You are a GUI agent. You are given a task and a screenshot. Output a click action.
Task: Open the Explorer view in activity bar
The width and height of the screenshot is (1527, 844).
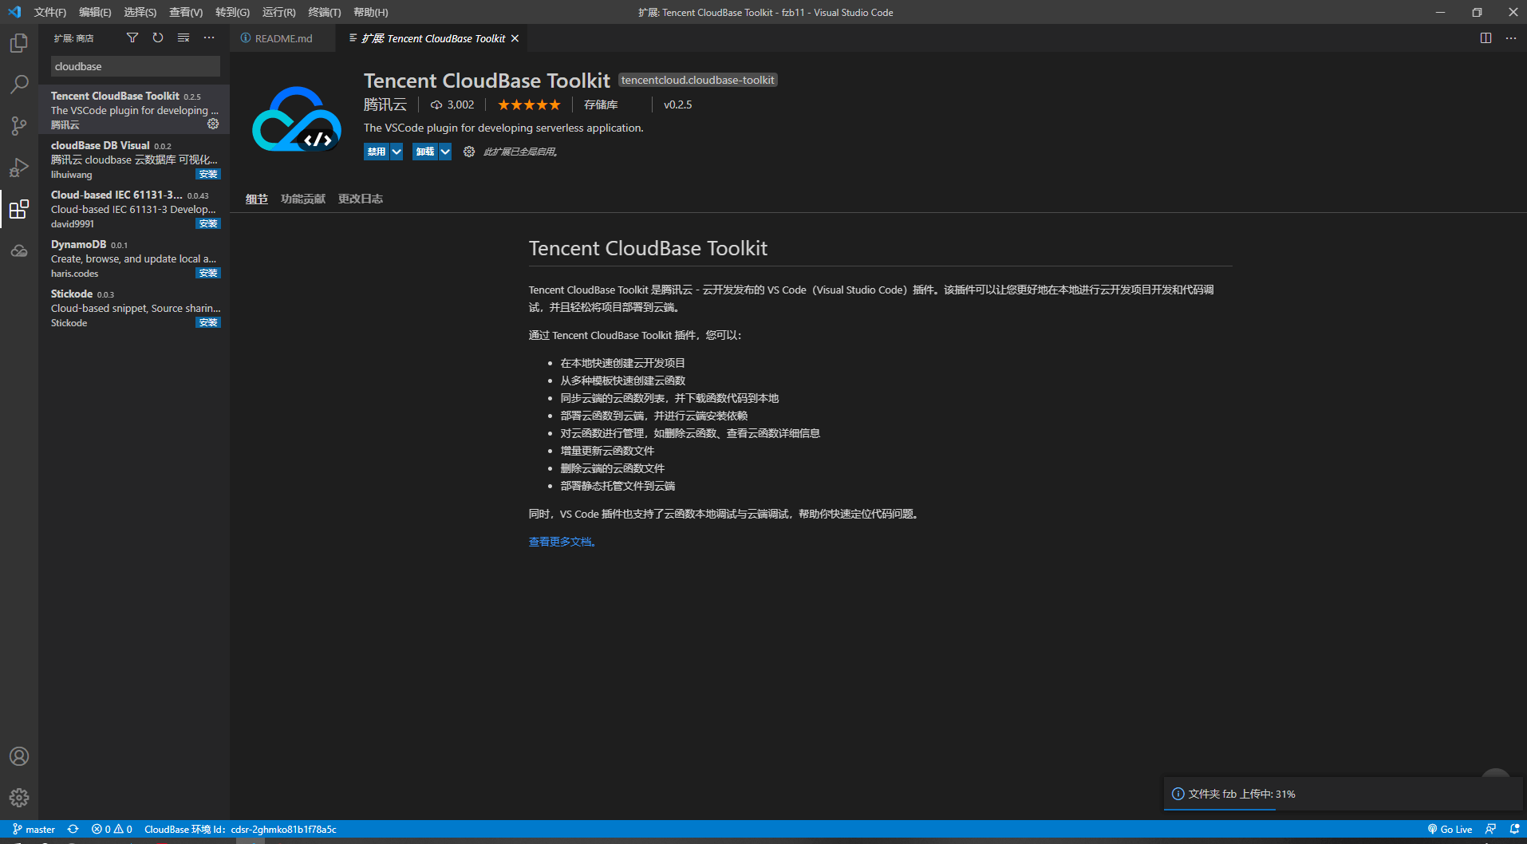pos(19,43)
